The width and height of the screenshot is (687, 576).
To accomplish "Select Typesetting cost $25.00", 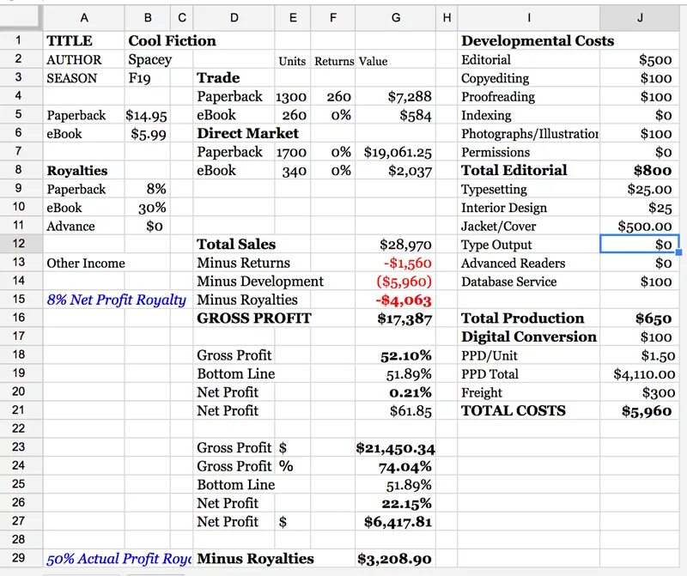I will tap(639, 189).
